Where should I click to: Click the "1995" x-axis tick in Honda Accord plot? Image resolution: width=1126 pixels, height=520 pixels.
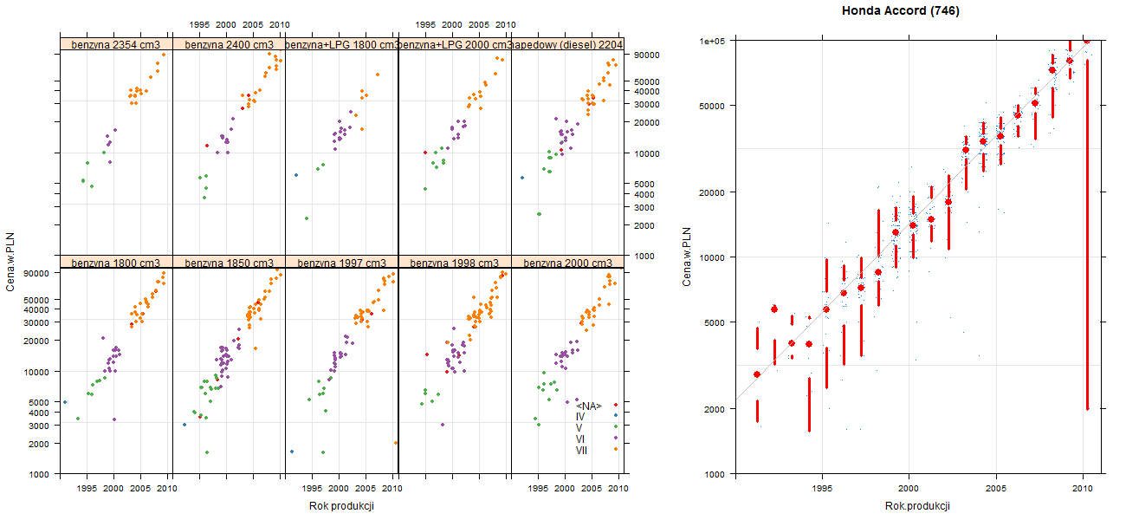tap(821, 488)
